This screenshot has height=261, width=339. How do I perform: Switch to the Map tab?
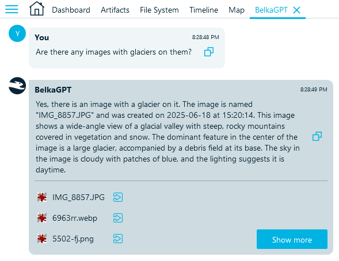[237, 10]
